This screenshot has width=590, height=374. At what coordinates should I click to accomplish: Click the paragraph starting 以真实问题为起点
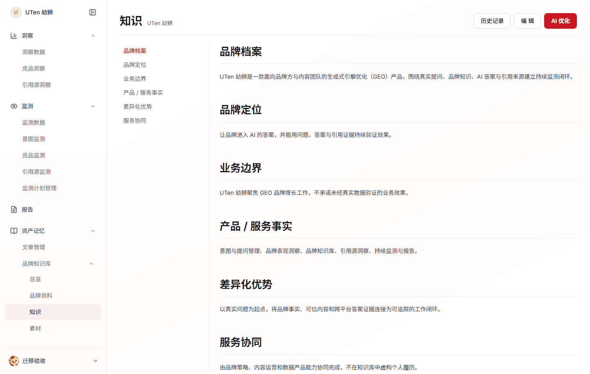point(331,309)
